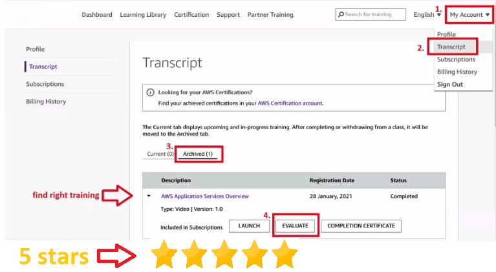Screen dimensions: 496x272
Task: Click the COMPLETION CERTIFICATE button
Action: pyautogui.click(x=361, y=226)
